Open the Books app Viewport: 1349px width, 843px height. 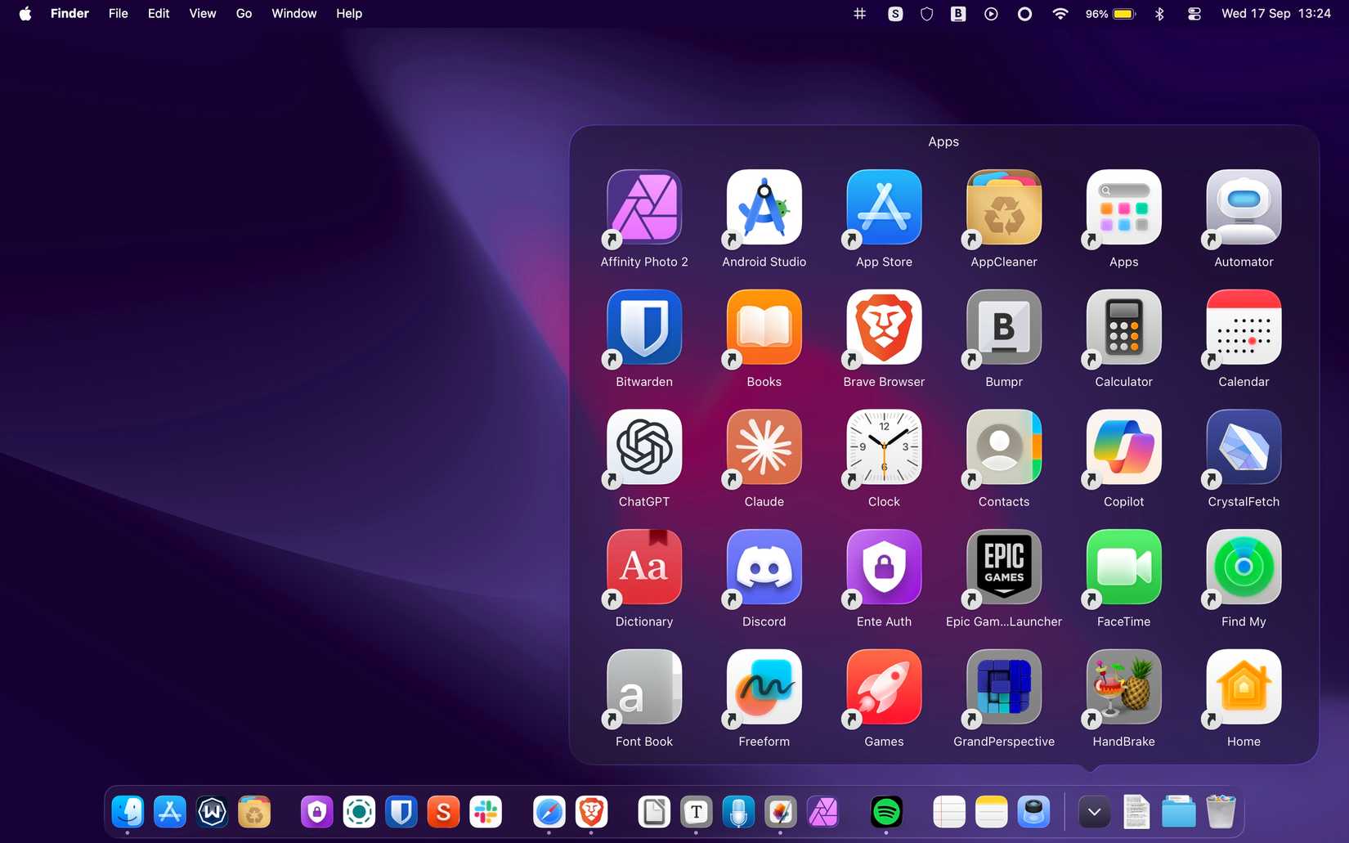pos(764,327)
